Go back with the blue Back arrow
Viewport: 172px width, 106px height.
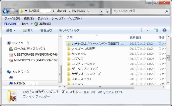5,11
